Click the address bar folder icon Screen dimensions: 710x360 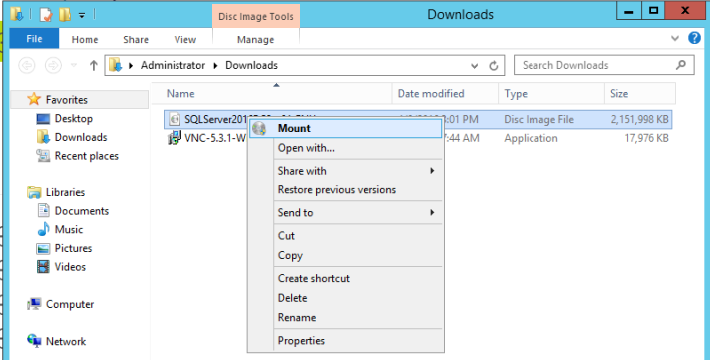[x=116, y=65]
